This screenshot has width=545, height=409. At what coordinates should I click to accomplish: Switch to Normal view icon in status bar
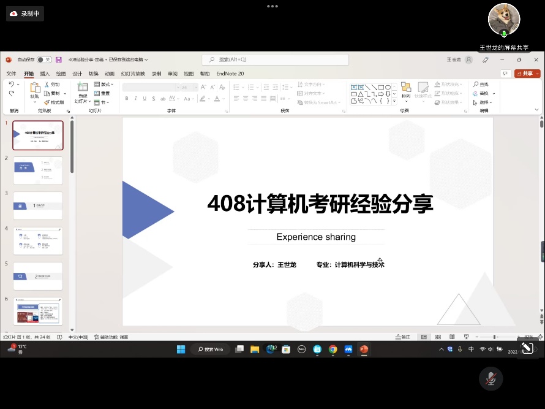(x=424, y=337)
